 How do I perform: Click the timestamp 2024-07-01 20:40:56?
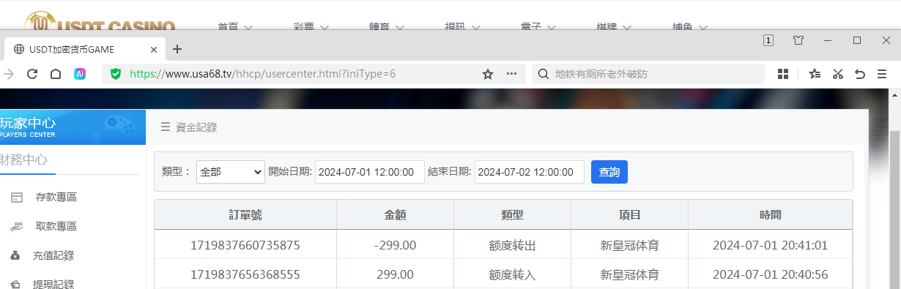tap(771, 275)
